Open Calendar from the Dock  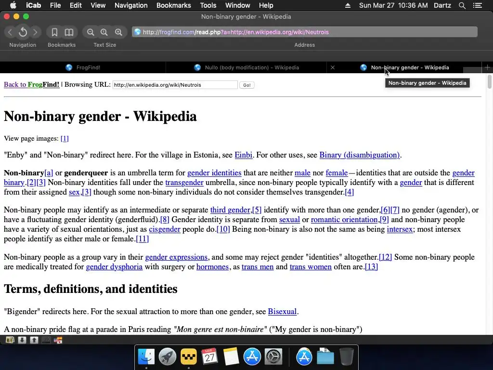[209, 357]
